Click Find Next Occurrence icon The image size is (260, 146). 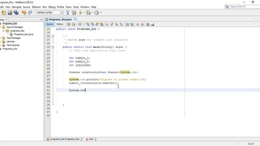(97, 24)
